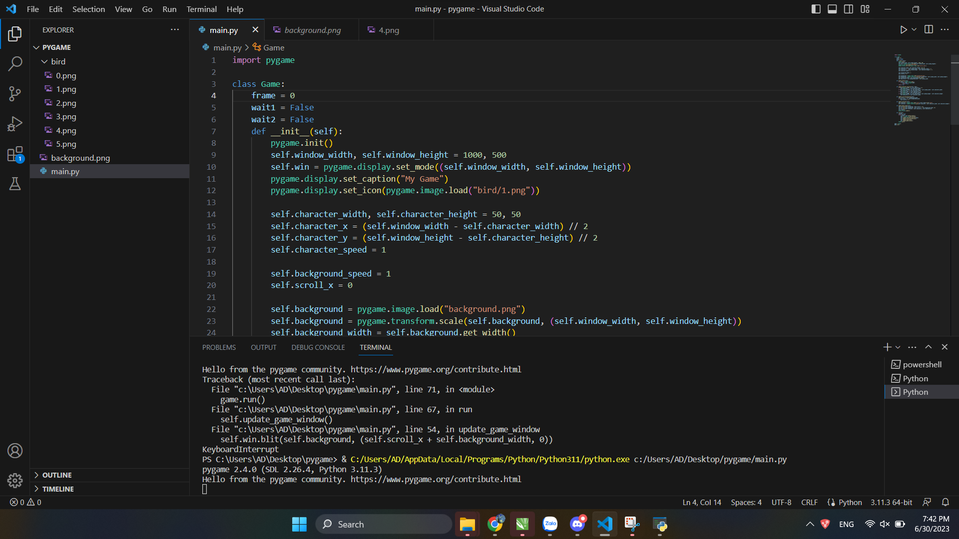Viewport: 959px width, 539px height.
Task: Open Visual Studio Code app menu icon
Action: tap(11, 9)
